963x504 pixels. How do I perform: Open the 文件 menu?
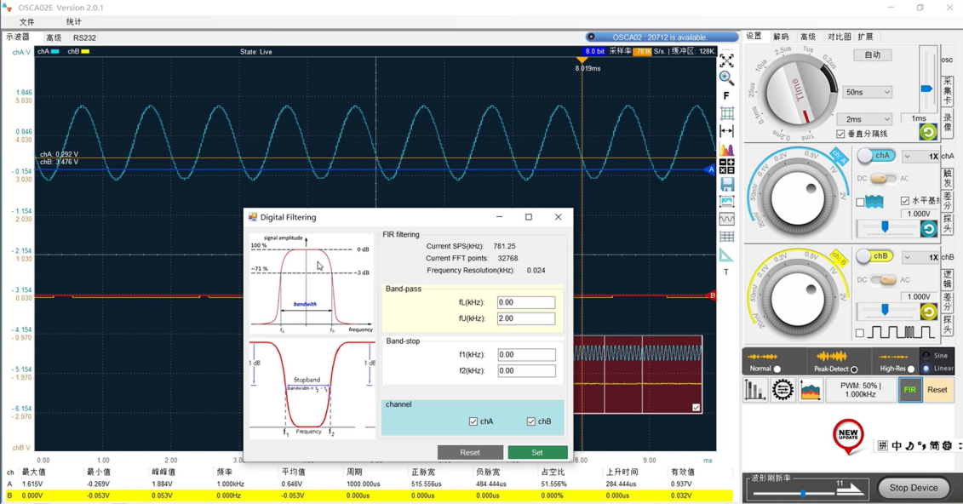pos(26,22)
